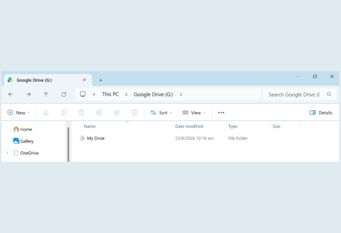Click the Google Drive tab icon
This screenshot has width=341, height=233.
[10, 80]
